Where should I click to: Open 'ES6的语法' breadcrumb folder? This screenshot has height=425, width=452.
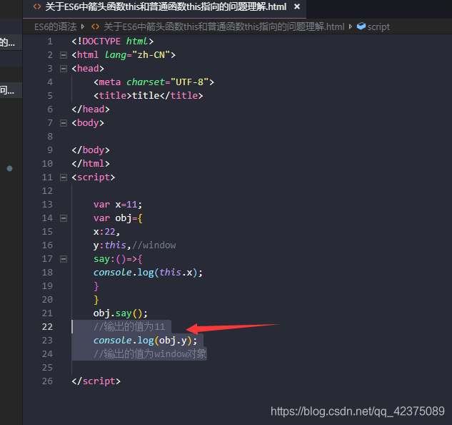[x=56, y=27]
